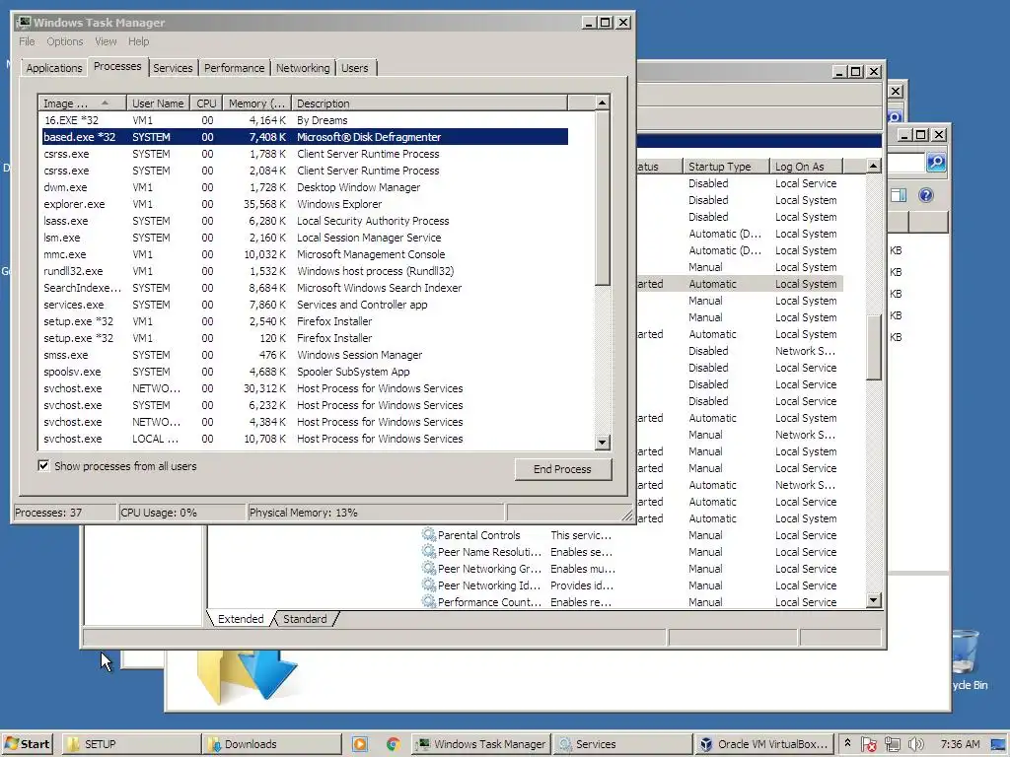Open the Start menu
Image resolution: width=1010 pixels, height=757 pixels.
[x=27, y=744]
